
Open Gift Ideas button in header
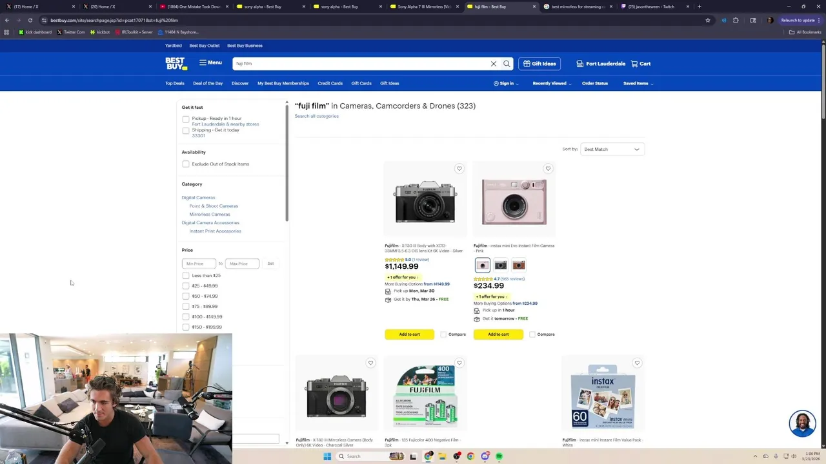pos(539,64)
